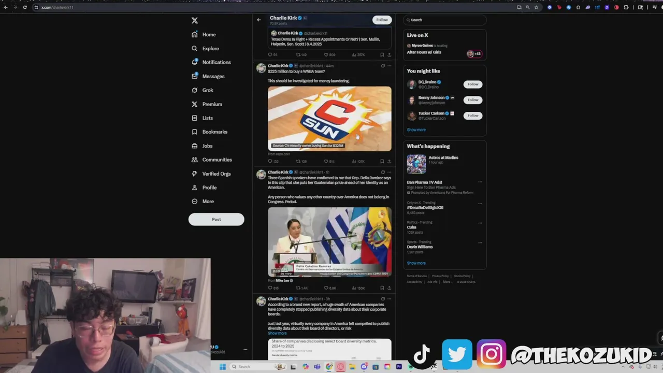Click the Grok icon on the WNBA post

coord(383,66)
